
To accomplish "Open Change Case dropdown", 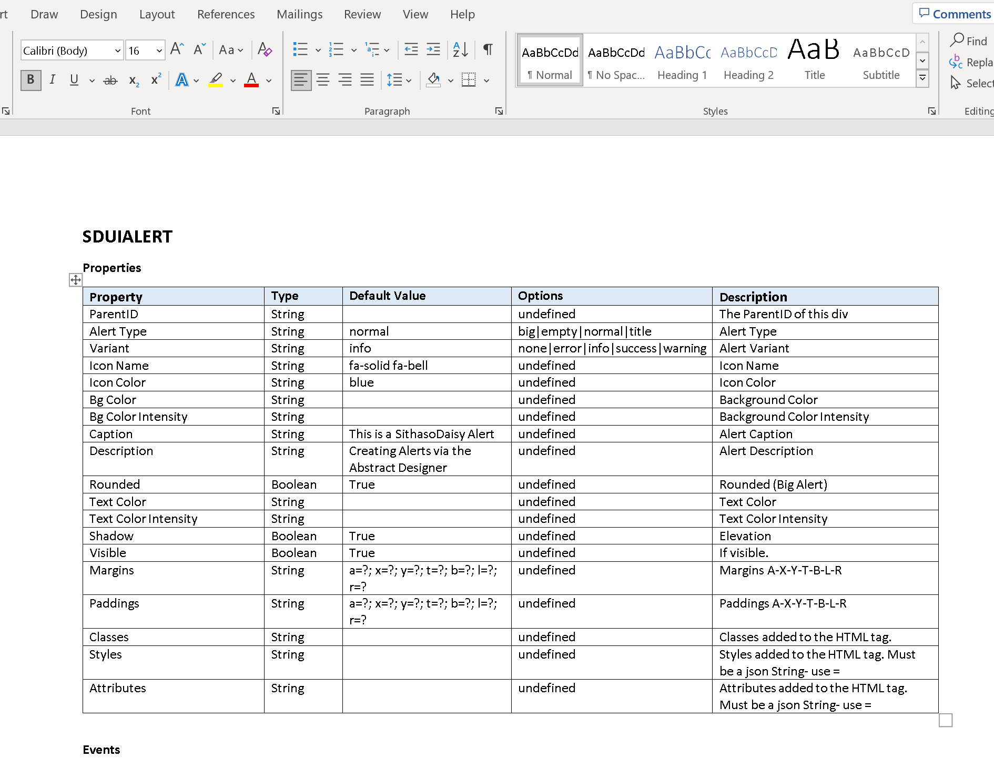I will pyautogui.click(x=231, y=50).
